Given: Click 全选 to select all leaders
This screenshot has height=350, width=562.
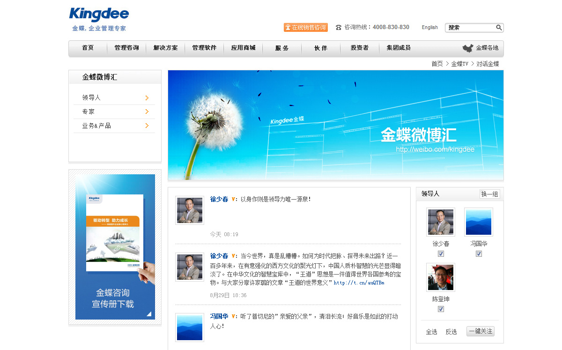Looking at the screenshot, I should pos(431,332).
